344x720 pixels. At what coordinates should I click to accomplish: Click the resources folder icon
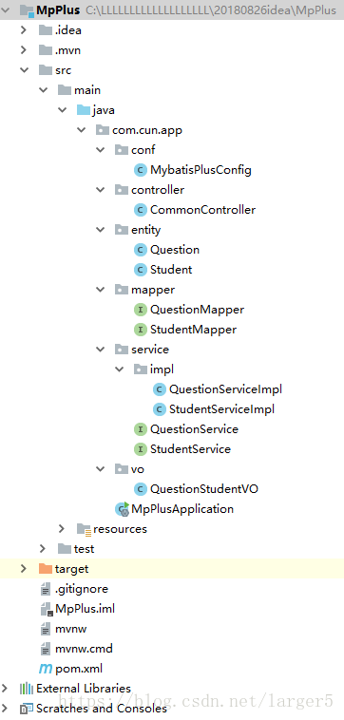coord(84,529)
